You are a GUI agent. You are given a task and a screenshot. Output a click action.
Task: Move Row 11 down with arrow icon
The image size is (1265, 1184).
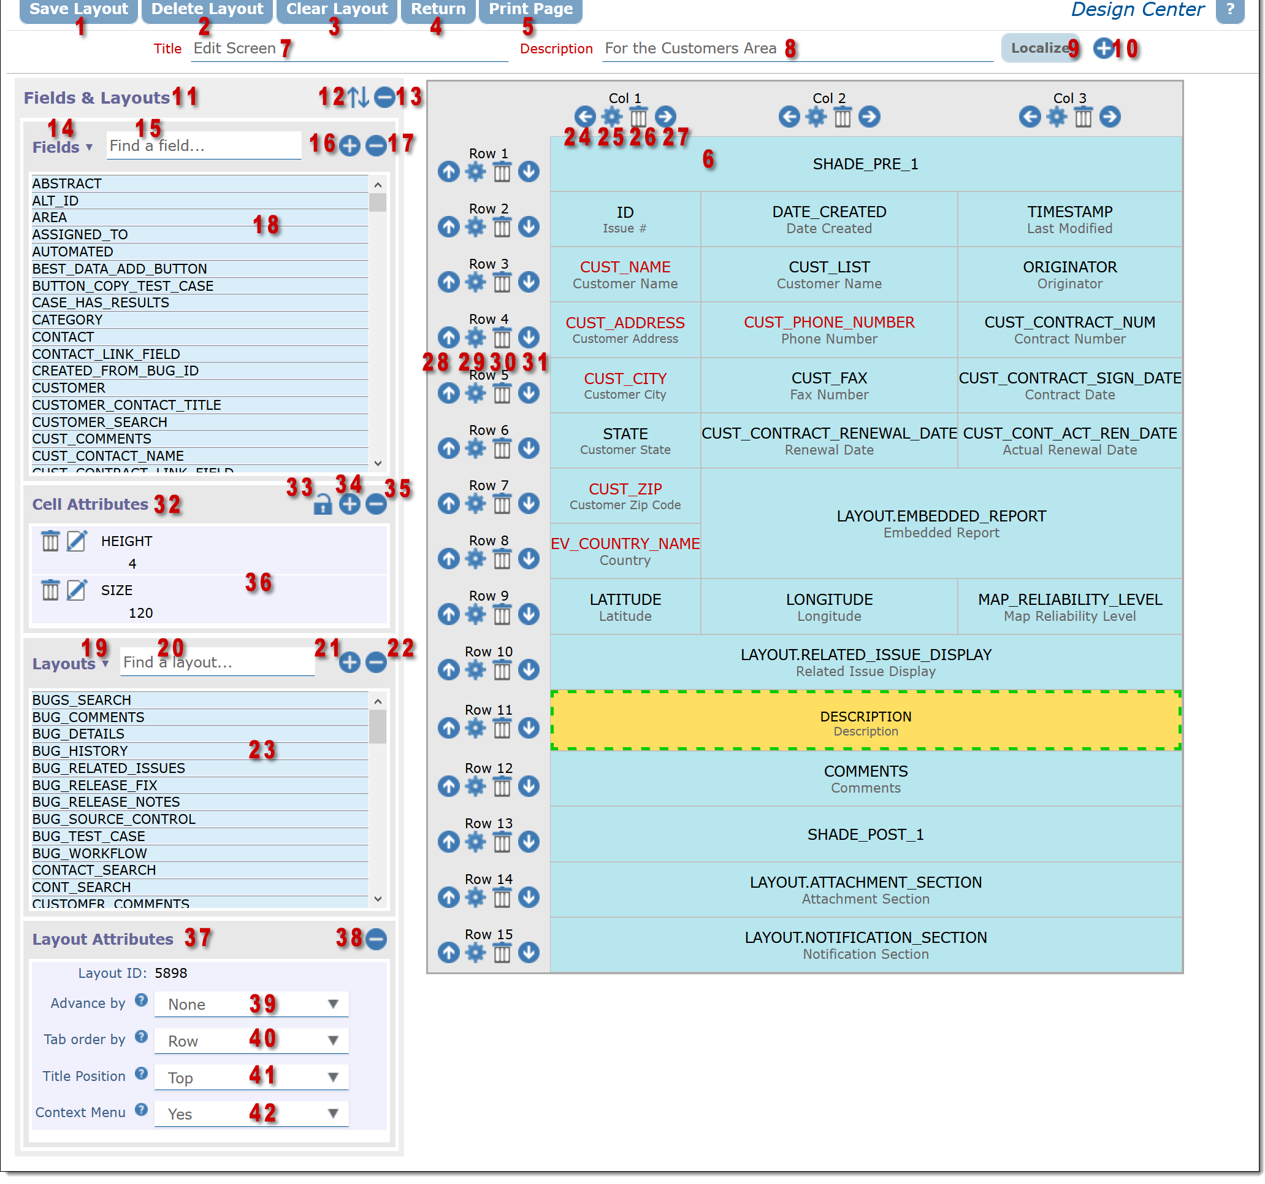528,728
